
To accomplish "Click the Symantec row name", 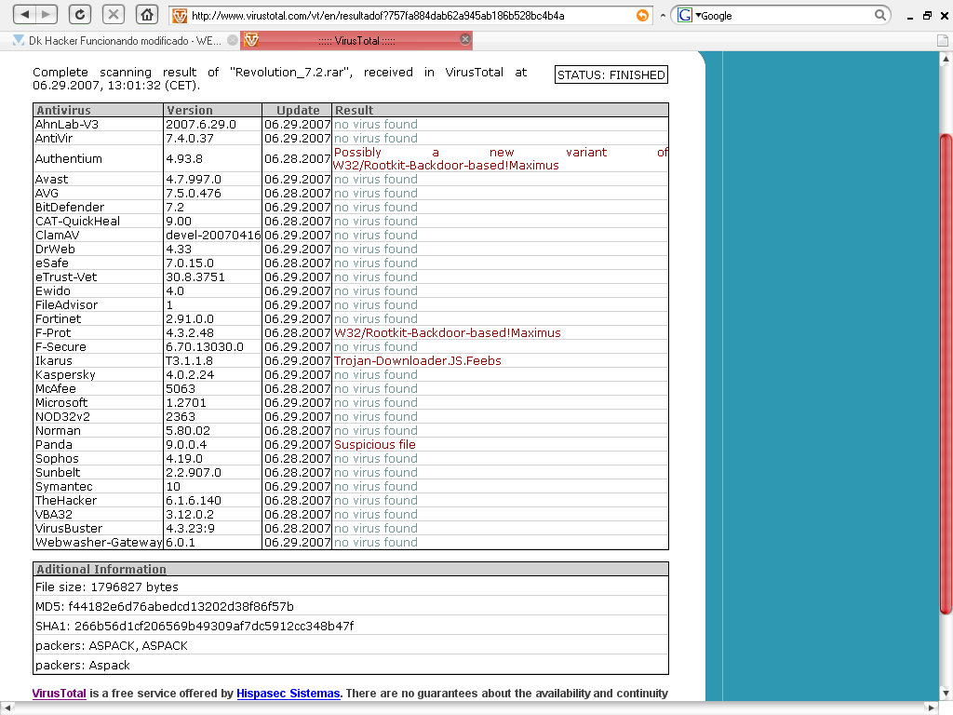I will point(64,486).
